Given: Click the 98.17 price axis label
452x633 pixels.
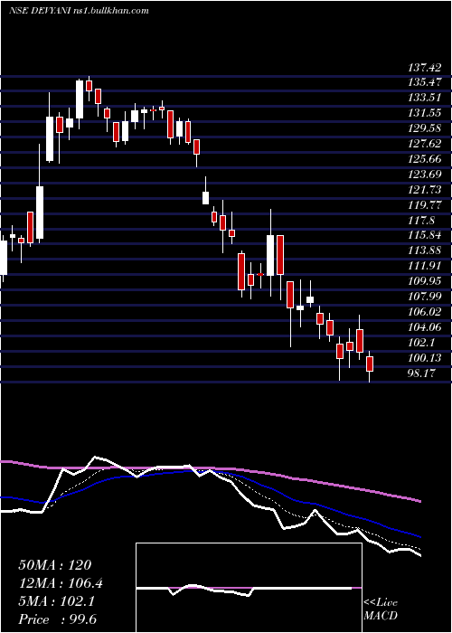Looking at the screenshot, I should 421,373.
